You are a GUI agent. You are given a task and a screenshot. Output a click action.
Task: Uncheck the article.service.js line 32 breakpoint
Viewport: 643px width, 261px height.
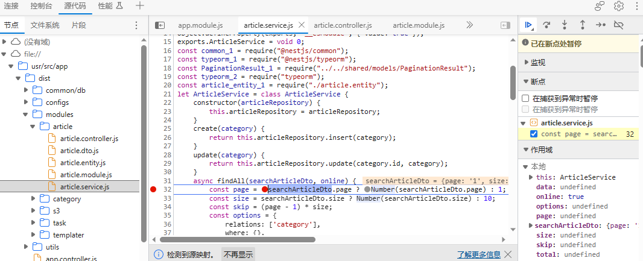click(x=534, y=134)
